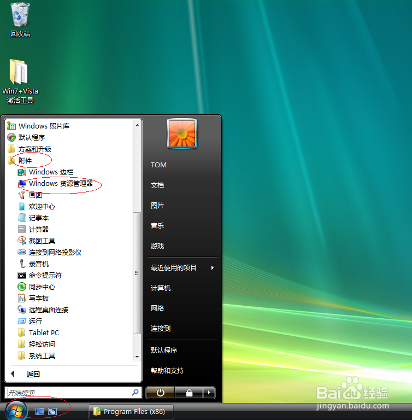Click Switch between windows quick launch icon

tap(52, 411)
